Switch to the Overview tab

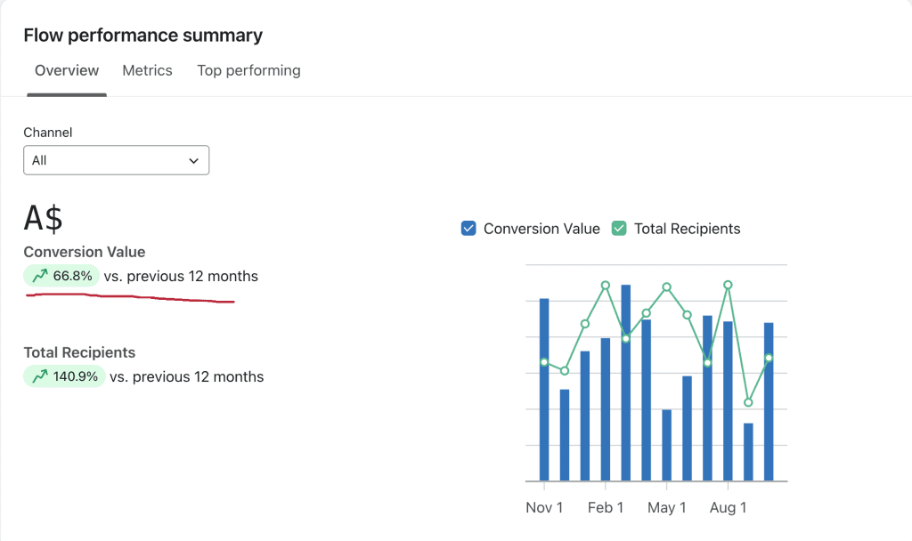[67, 70]
